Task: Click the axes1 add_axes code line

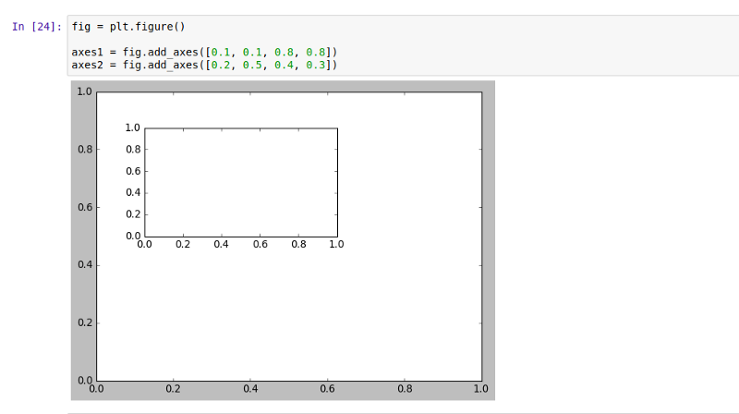Action: 204,53
